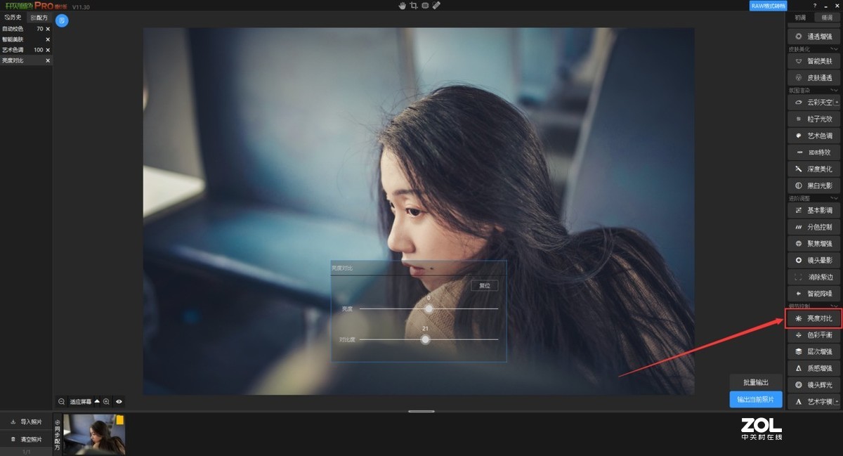This screenshot has width=843, height=456.
Task: Open 基本影调 adjustment
Action: pyautogui.click(x=813, y=211)
